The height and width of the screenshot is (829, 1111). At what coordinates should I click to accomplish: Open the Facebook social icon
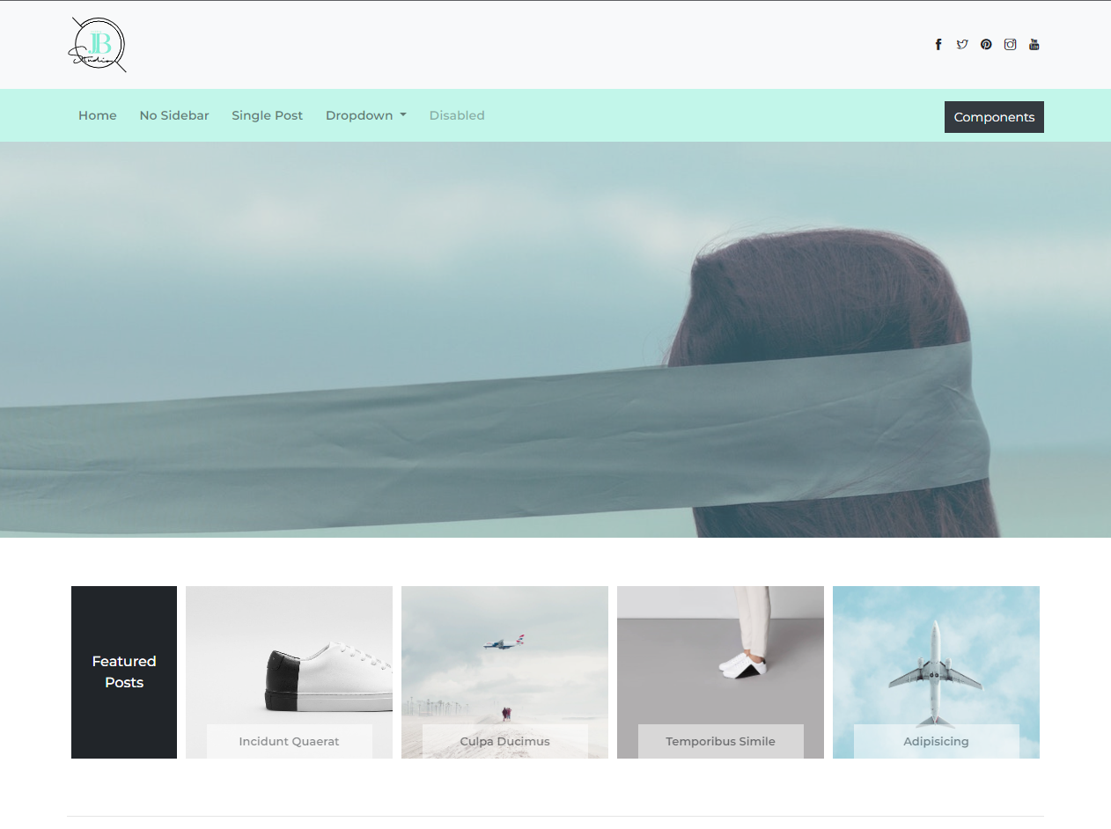pos(938,45)
